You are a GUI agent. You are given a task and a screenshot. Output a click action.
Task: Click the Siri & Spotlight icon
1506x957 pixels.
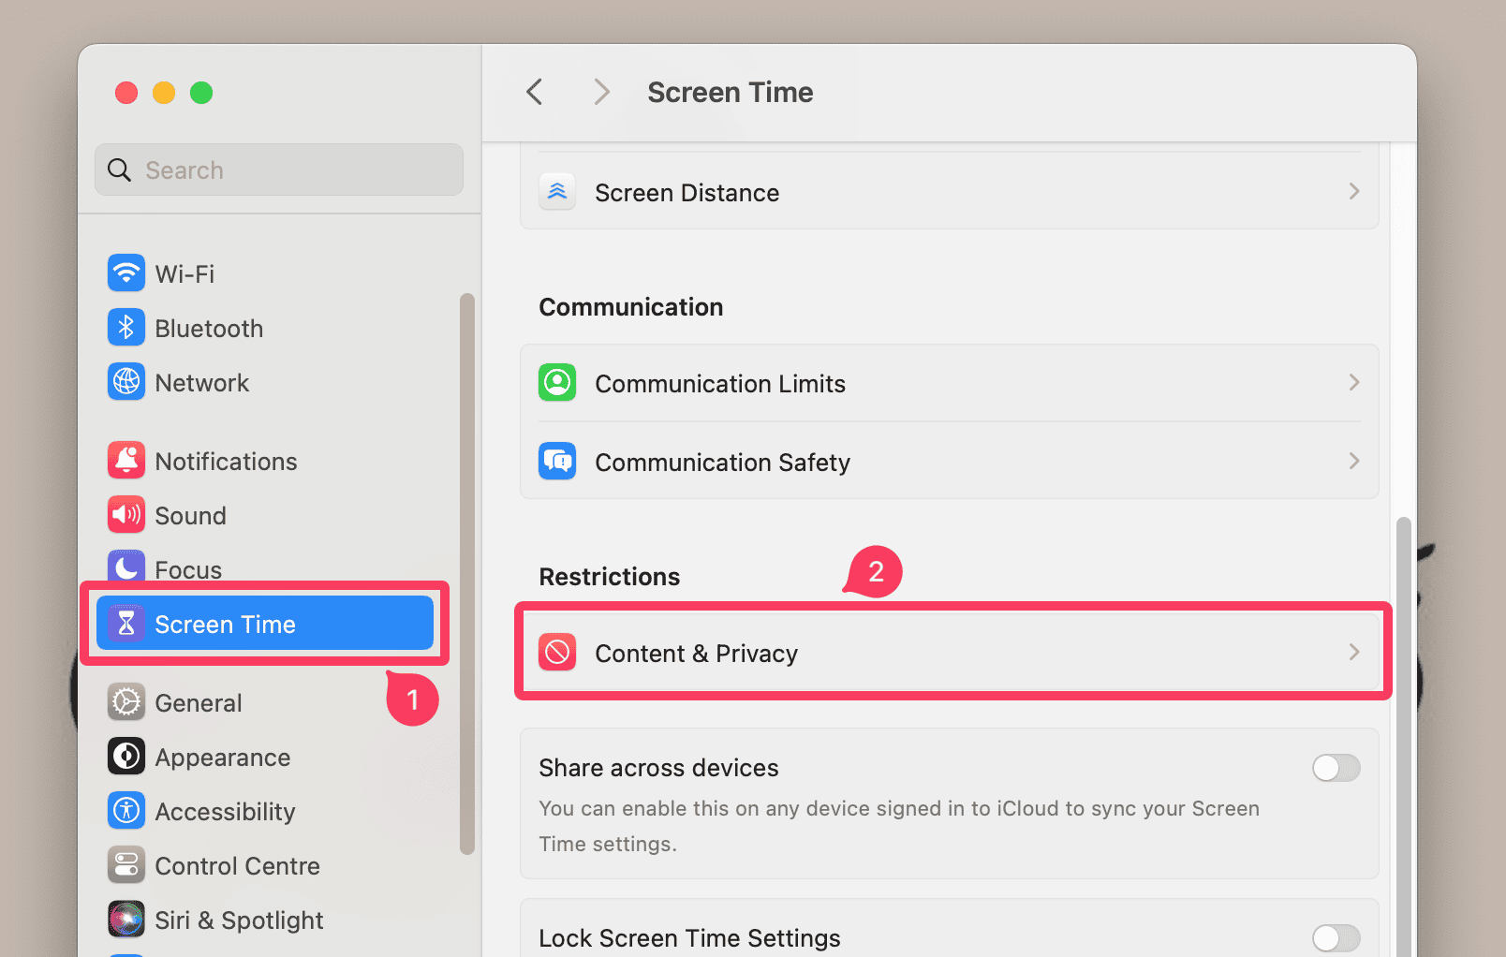click(x=126, y=920)
